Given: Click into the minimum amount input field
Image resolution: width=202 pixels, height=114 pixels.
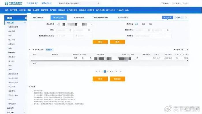Looking at the screenshot, I should coord(65,36).
